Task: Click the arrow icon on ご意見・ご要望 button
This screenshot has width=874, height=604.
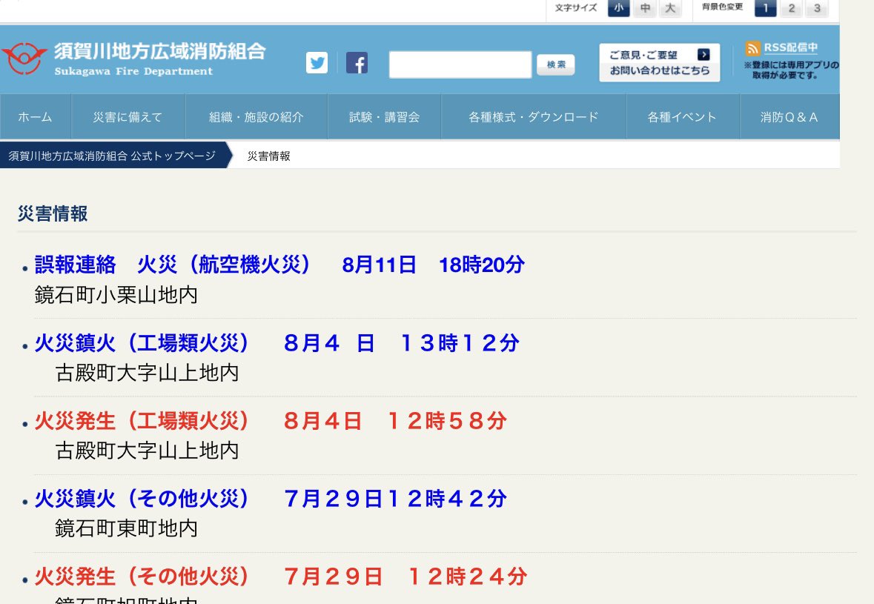Action: (x=703, y=54)
